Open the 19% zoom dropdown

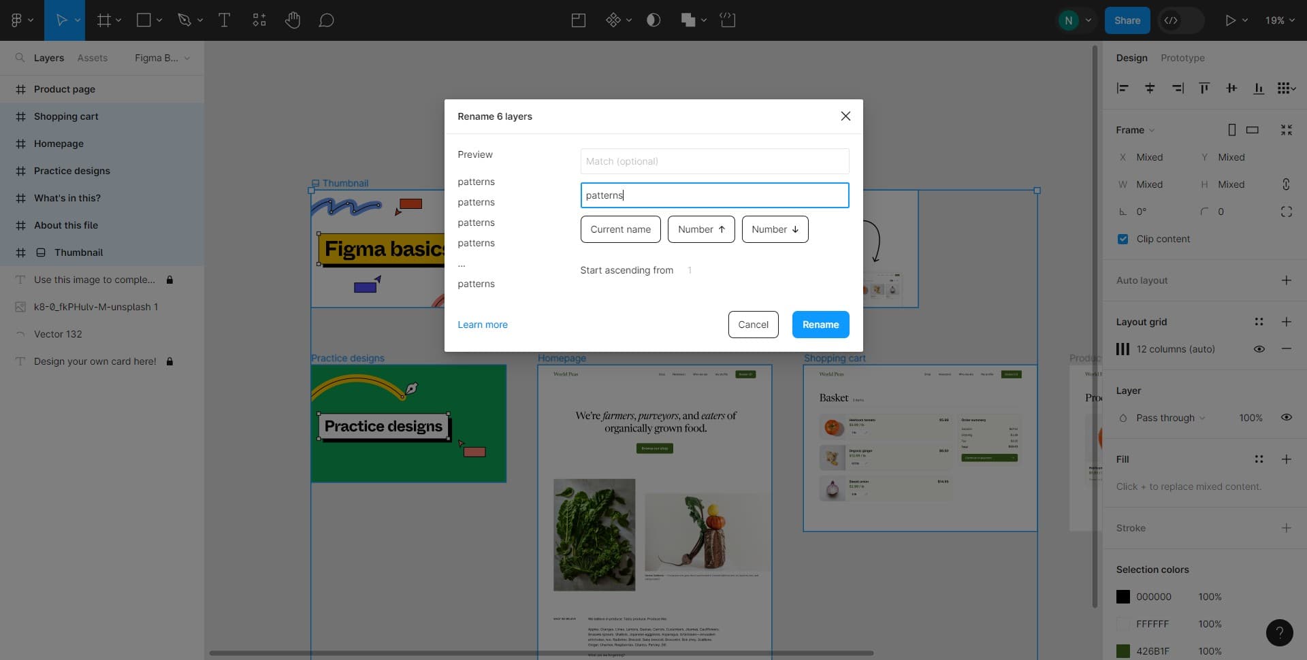1280,20
